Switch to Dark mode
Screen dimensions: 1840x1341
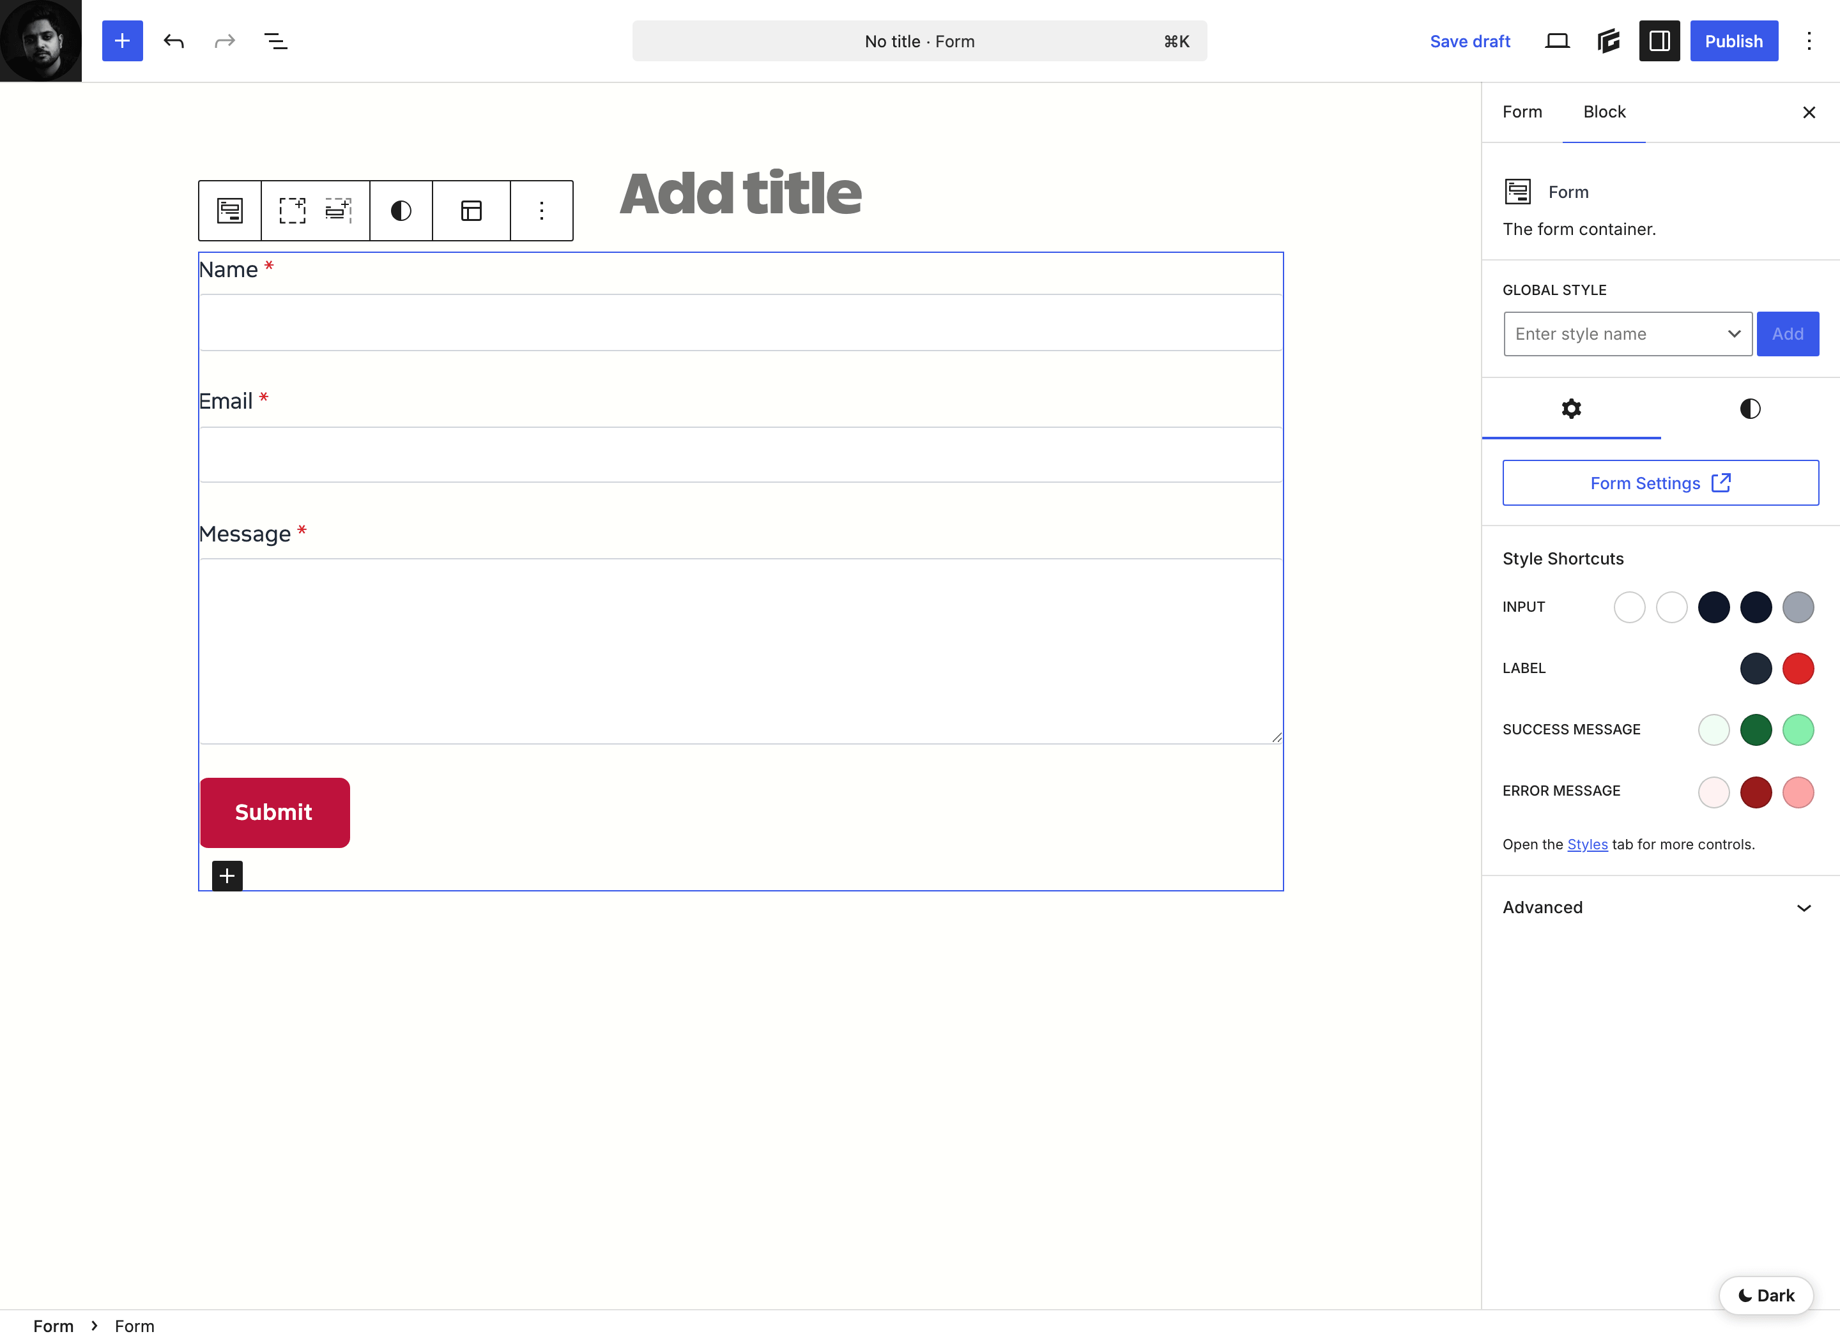[1766, 1295]
